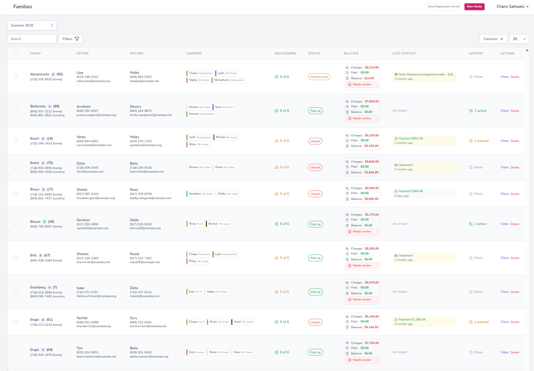Click the Filters funnel icon

tap(77, 39)
